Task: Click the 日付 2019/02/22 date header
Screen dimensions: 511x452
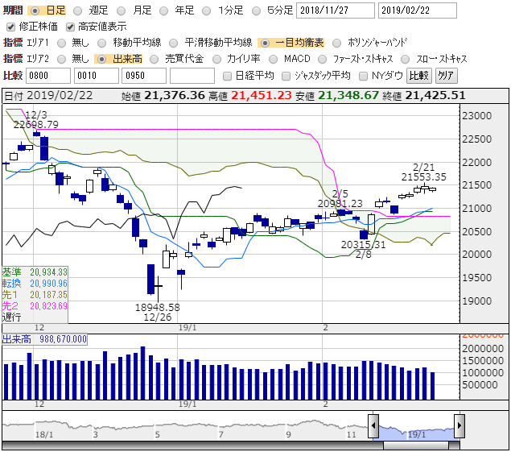Action: pos(48,95)
